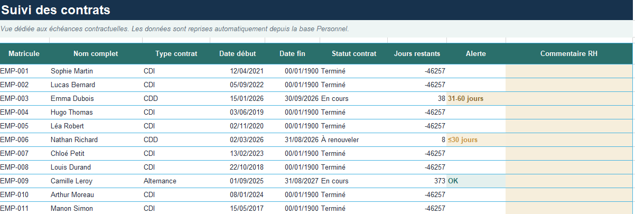Click the ≤30 jours alert cell
Viewport: 635px width, 214px height.
[476, 139]
